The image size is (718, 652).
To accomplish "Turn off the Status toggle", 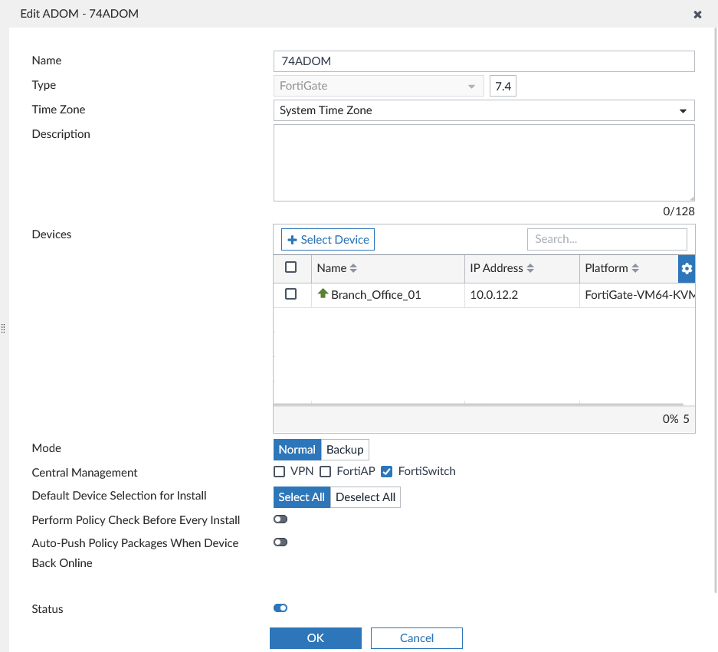I will [x=280, y=608].
